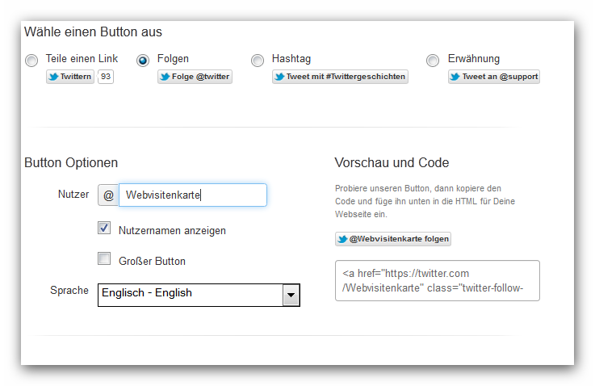Select the Erwähnung radio button

pyautogui.click(x=433, y=61)
